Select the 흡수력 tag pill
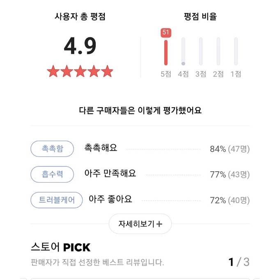The height and width of the screenshot is (280, 280). click(x=52, y=174)
